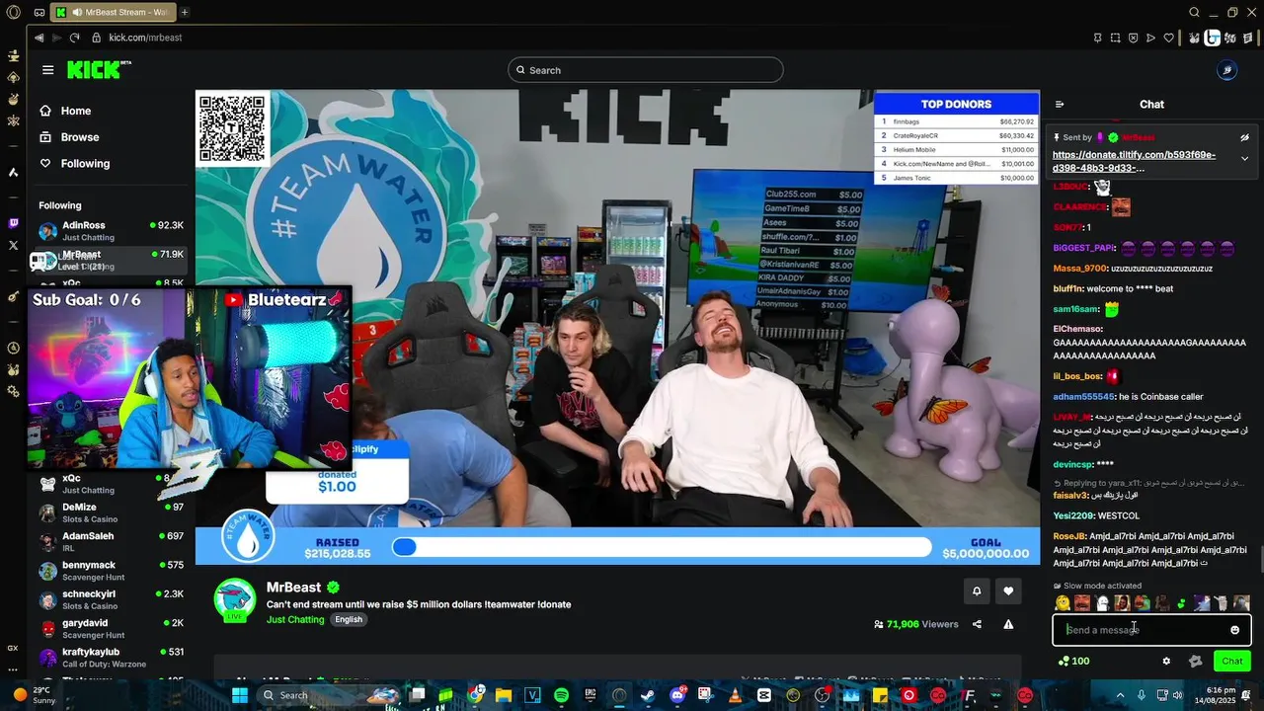Enable notifications with the bell button
The height and width of the screenshot is (711, 1264).
(x=977, y=591)
